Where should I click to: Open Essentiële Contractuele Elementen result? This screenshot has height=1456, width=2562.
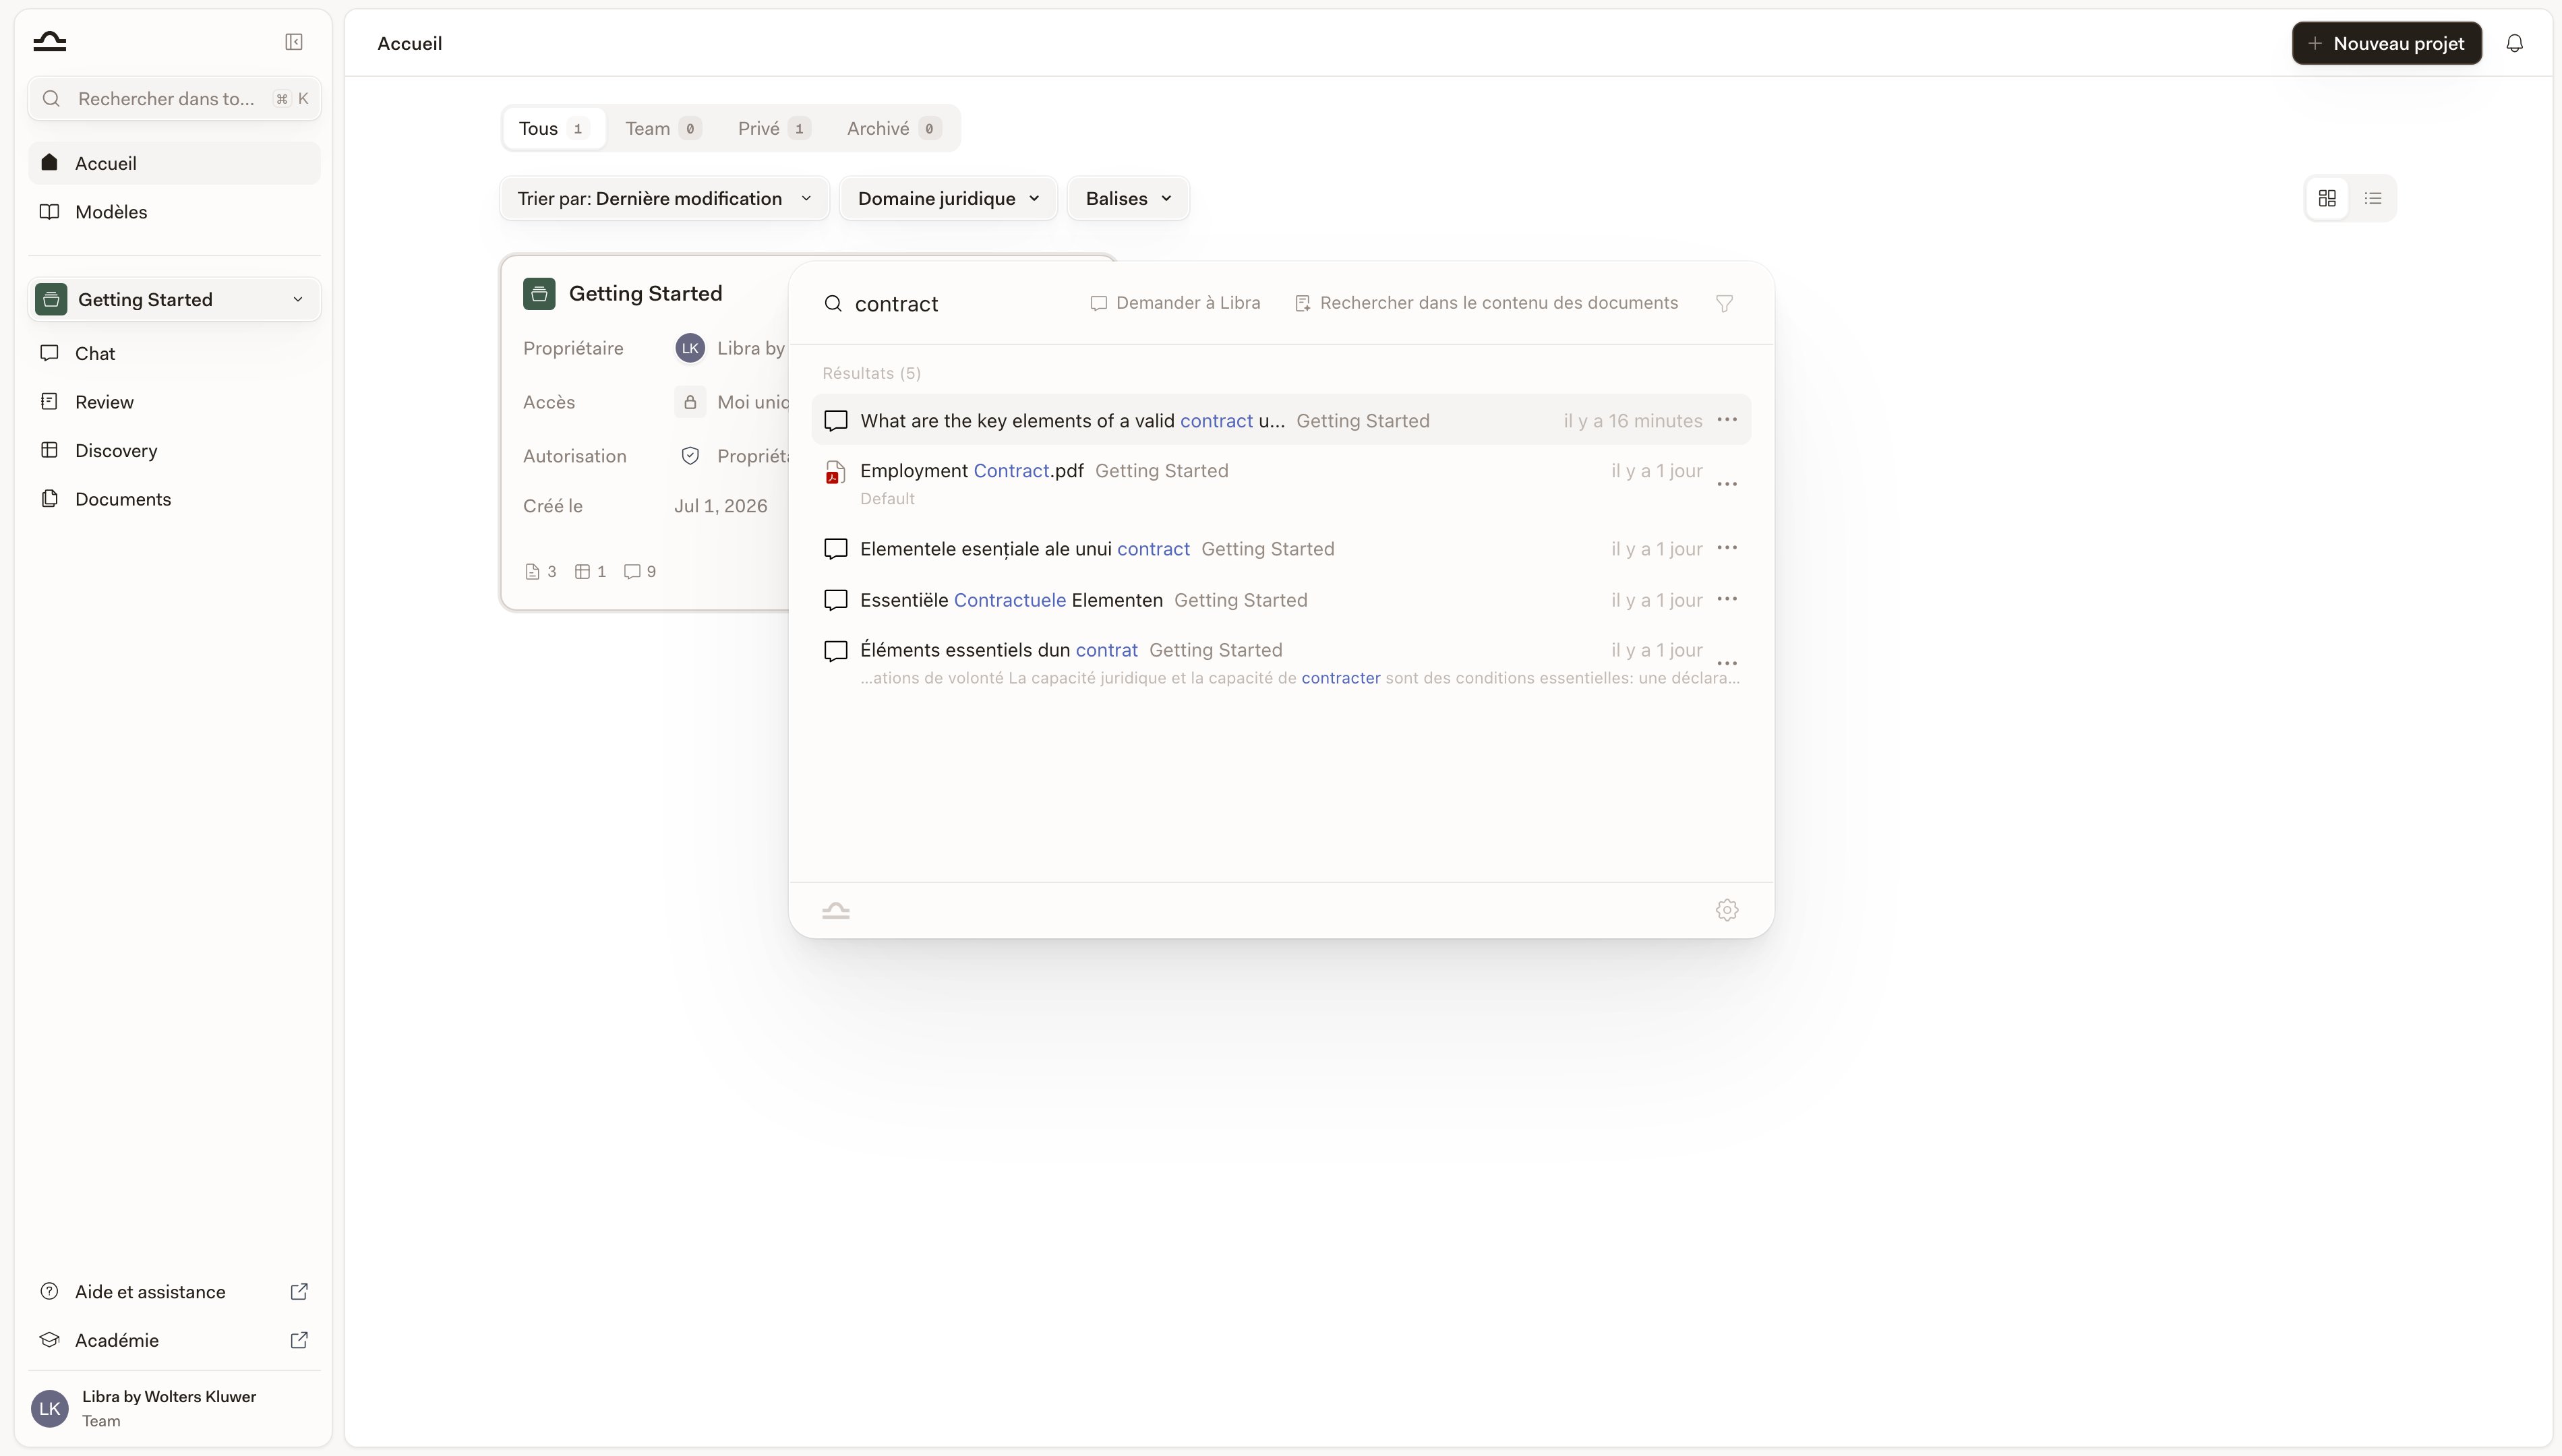(1281, 599)
